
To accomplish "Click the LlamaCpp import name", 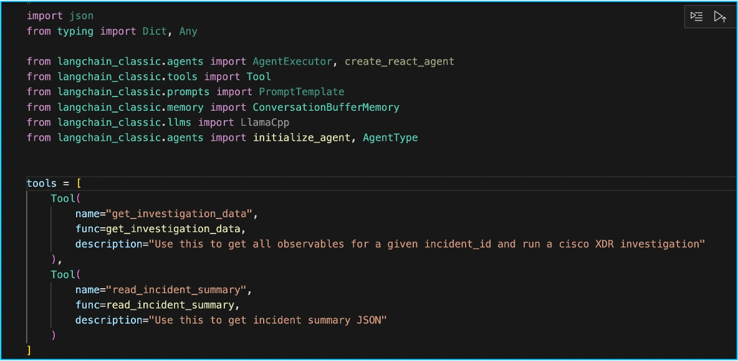I will 265,122.
